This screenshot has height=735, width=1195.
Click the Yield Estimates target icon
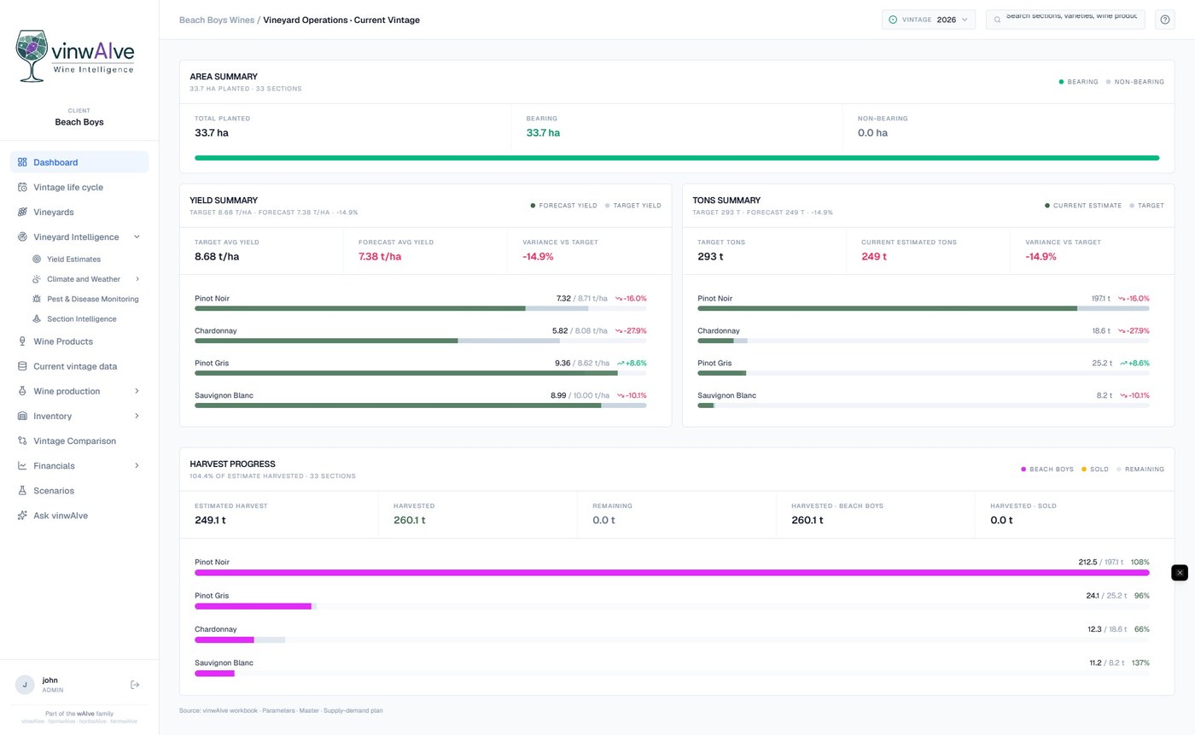tap(37, 259)
